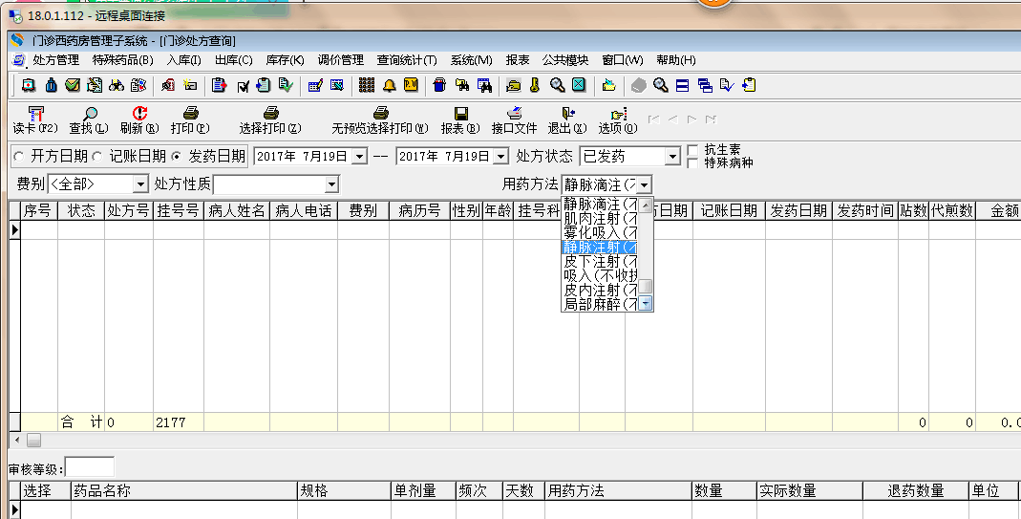Click the dotted grid toolbar icon
Screen dimensions: 1021x519
[367, 85]
